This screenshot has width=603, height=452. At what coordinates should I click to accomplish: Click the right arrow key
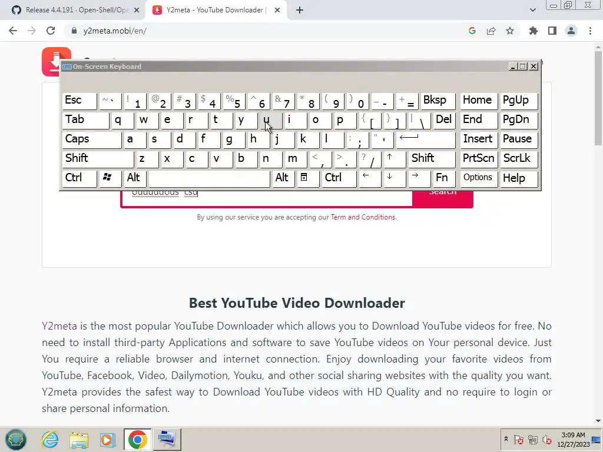(x=419, y=178)
